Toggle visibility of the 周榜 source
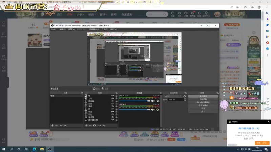 [113, 106]
